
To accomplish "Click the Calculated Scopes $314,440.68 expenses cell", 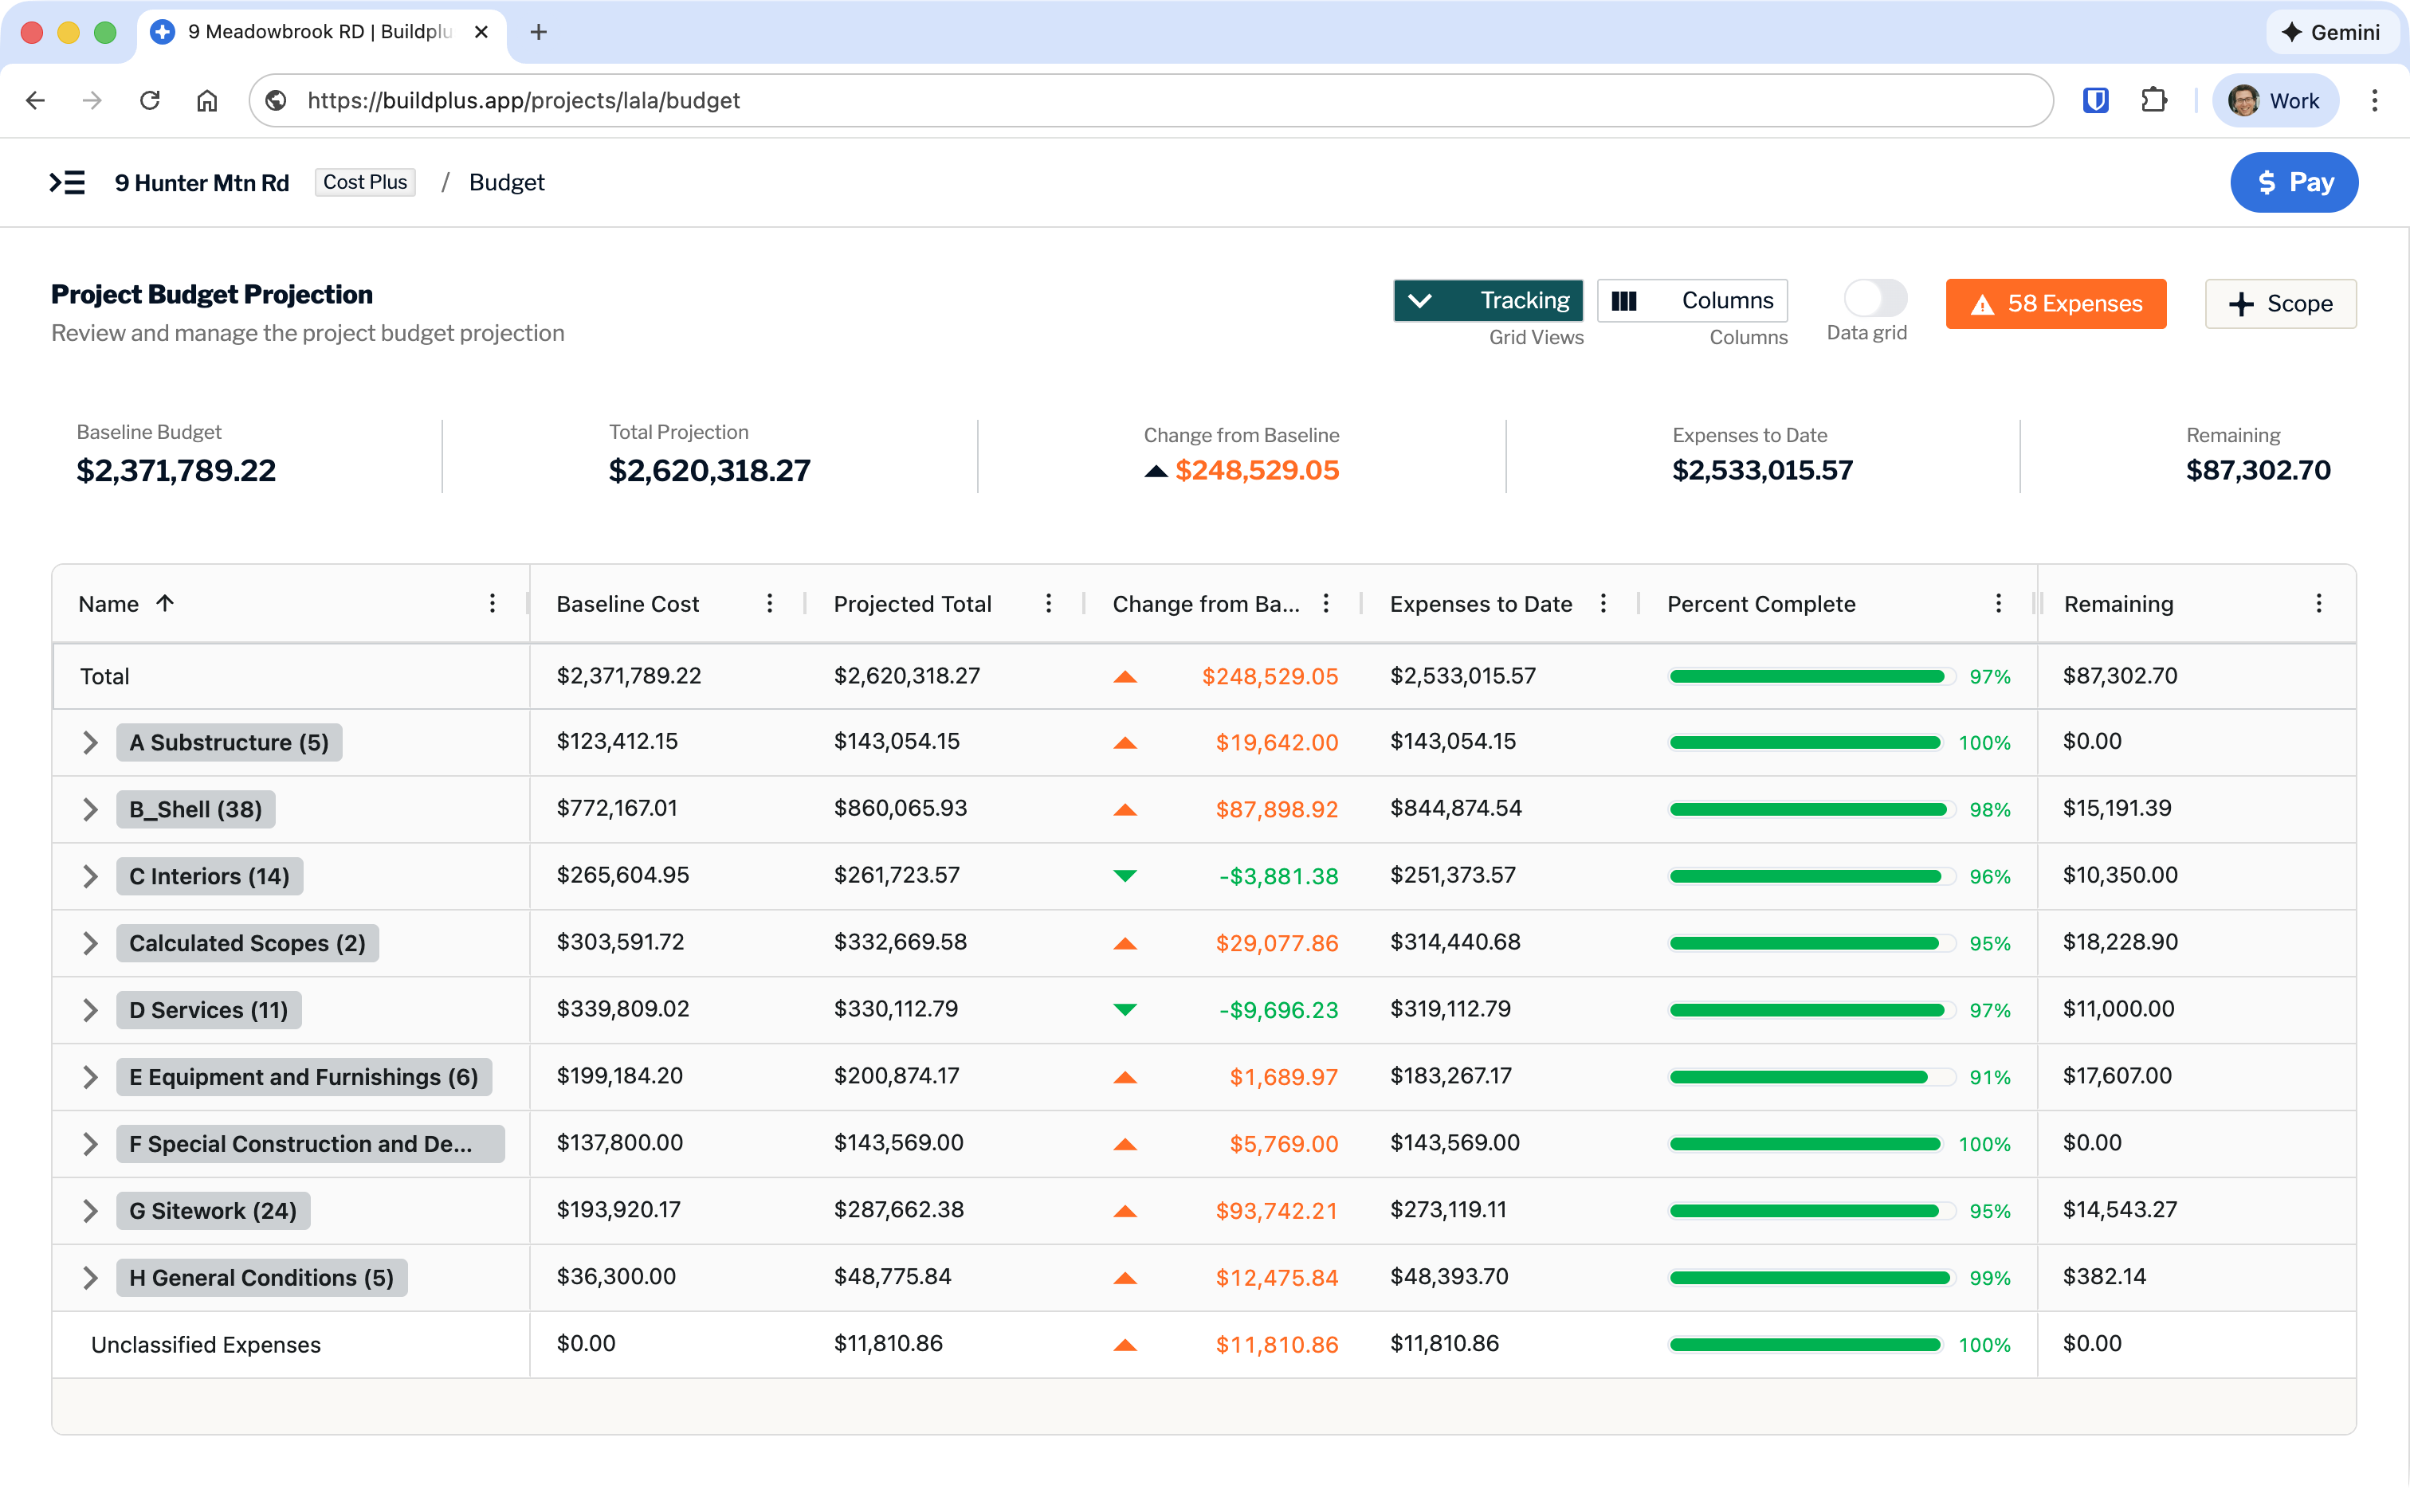I will (1454, 941).
